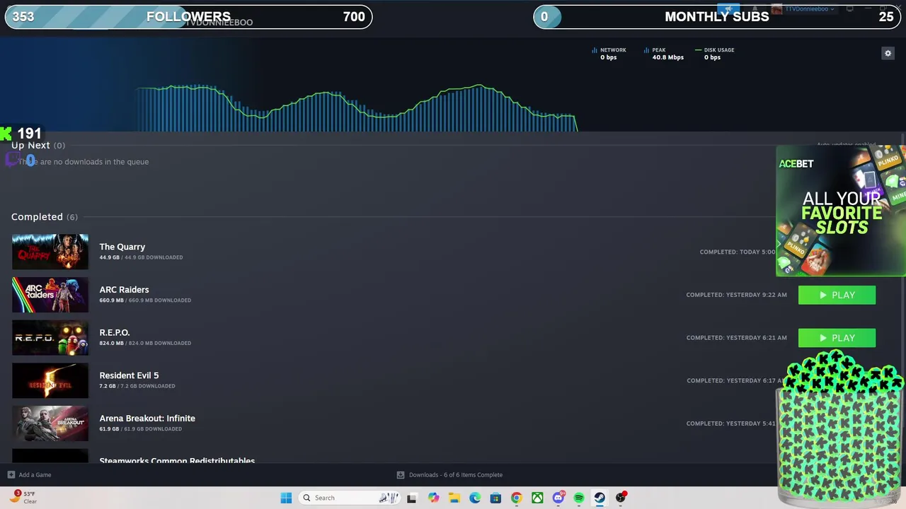Open Downloads - 6 of 6 Items Complete
This screenshot has width=906, height=509.
pyautogui.click(x=456, y=475)
